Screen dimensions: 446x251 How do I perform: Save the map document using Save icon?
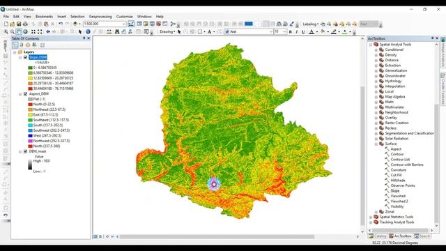(x=19, y=24)
